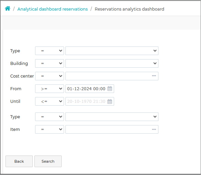Screen dimensions: 201x175
Task: Click 'Reservations analytics dashboard' breadcrumb text
Action: tap(129, 9)
